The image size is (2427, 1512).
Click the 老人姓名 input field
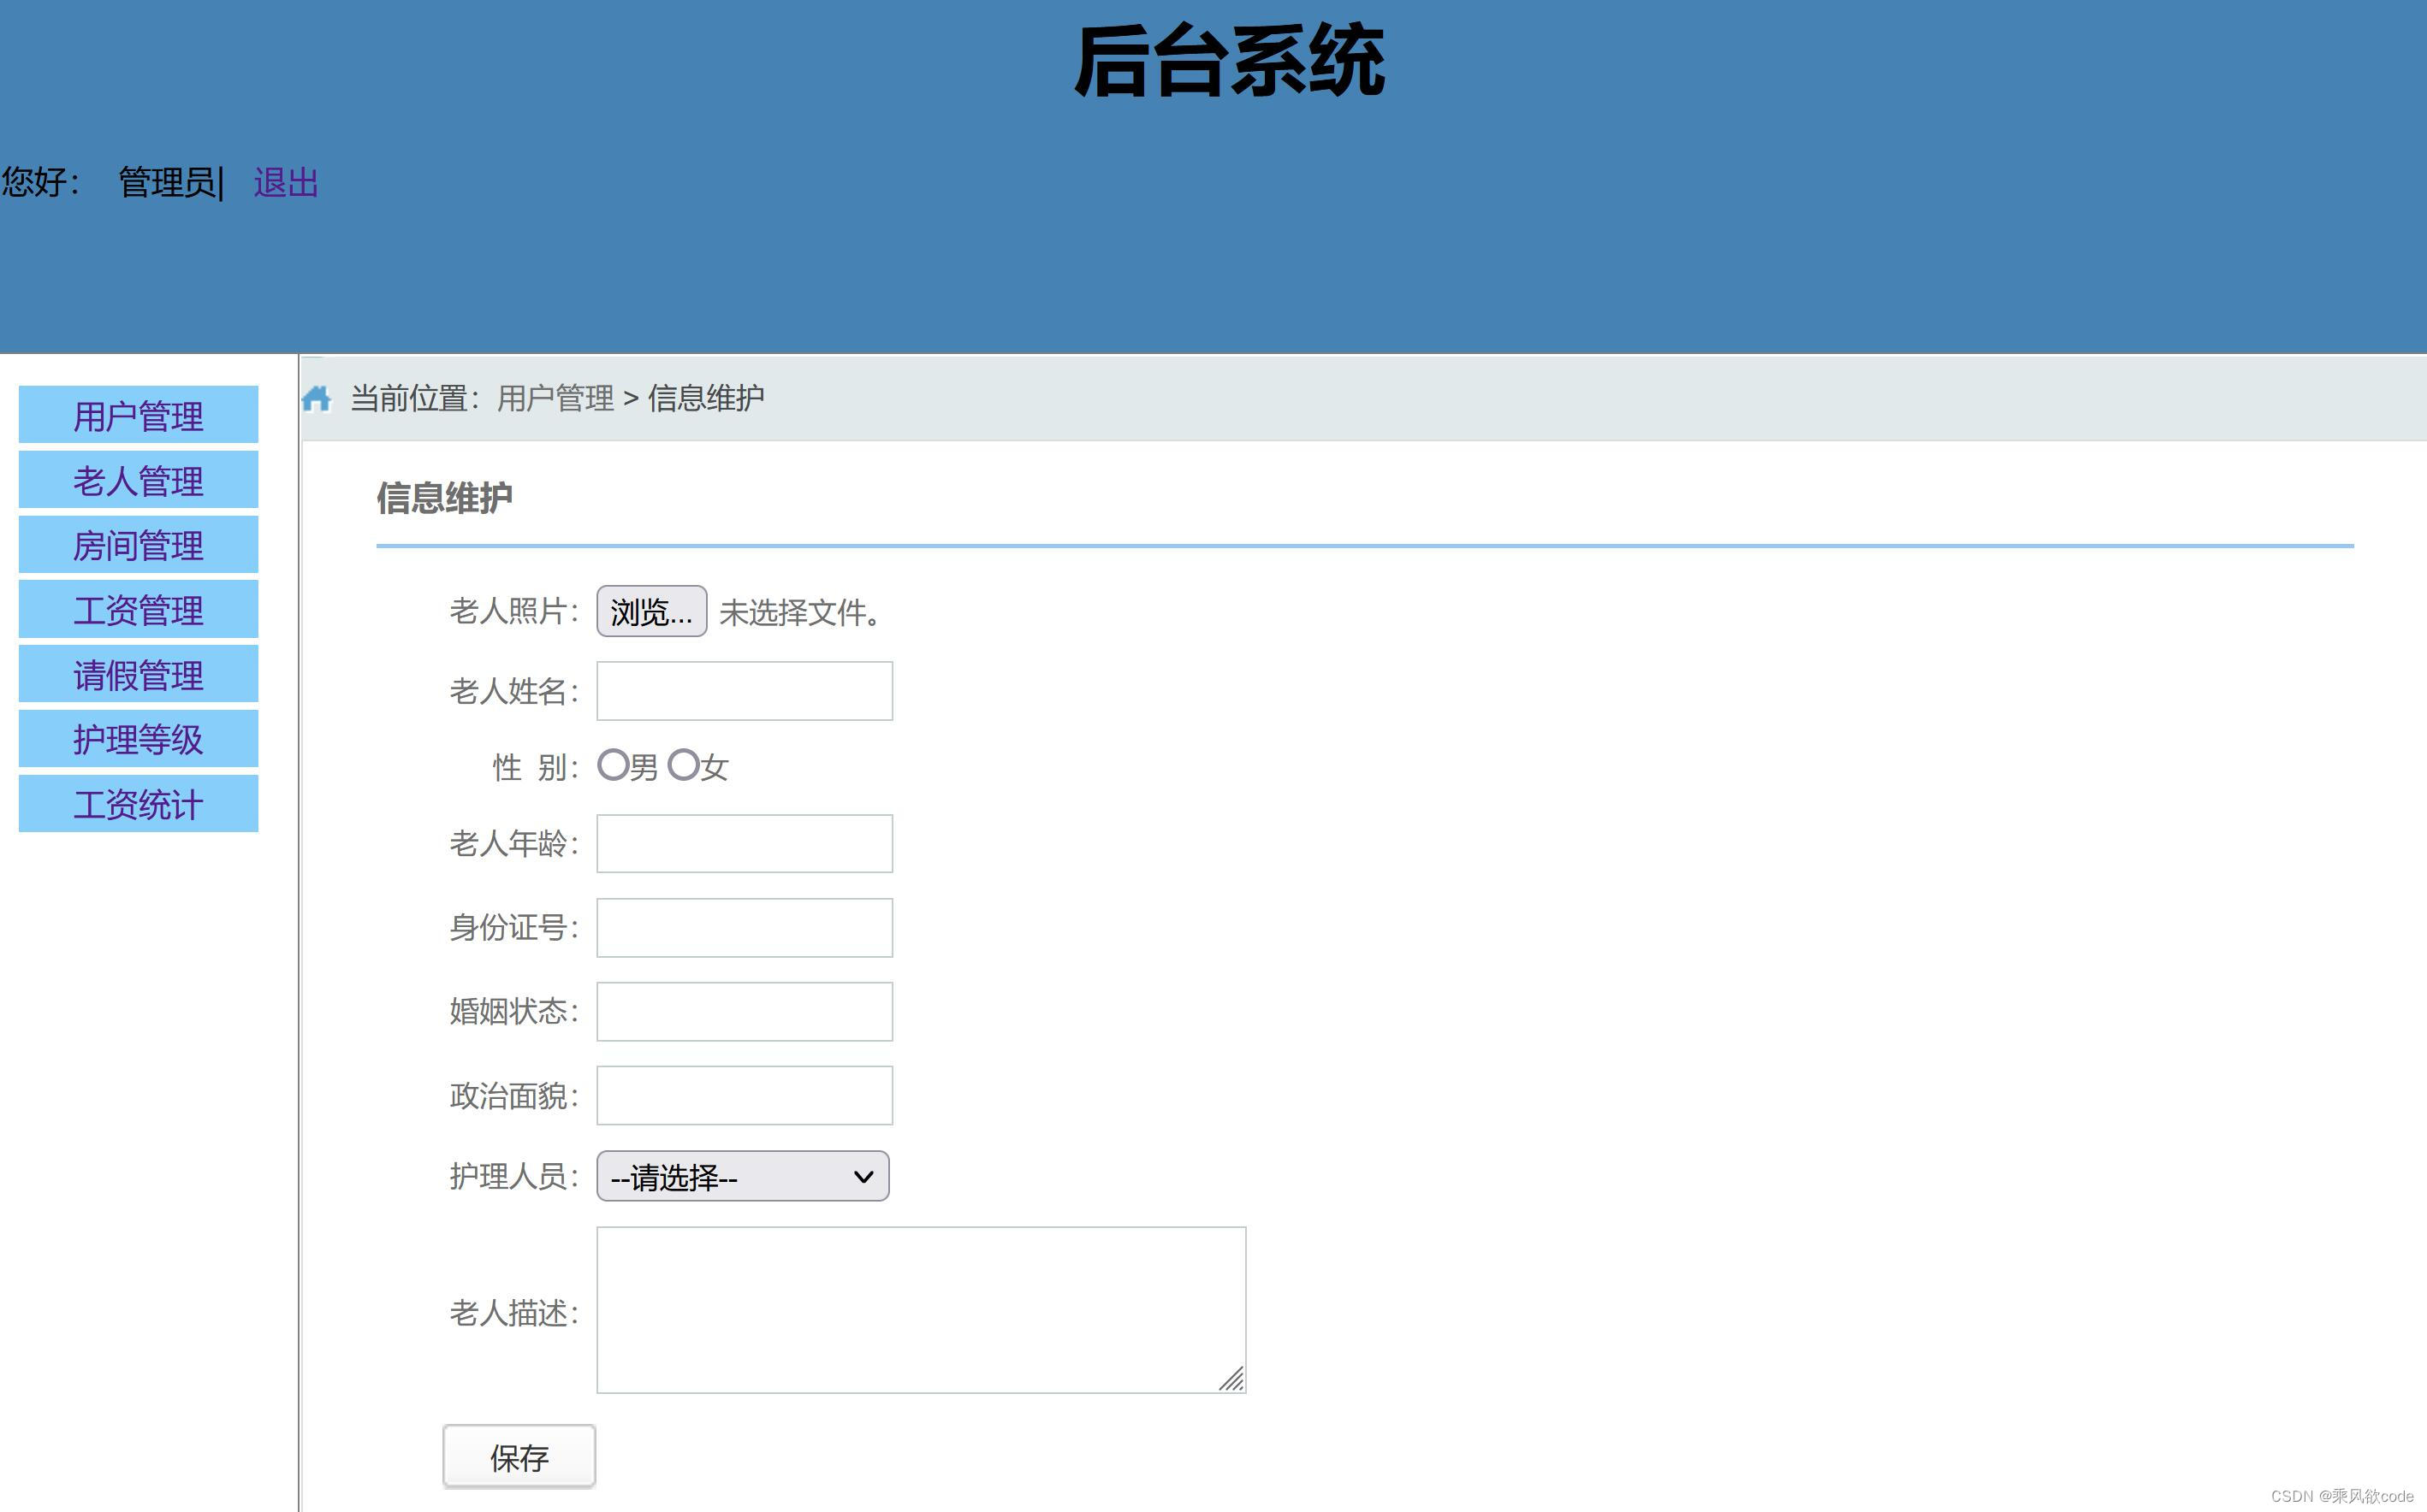[744, 690]
